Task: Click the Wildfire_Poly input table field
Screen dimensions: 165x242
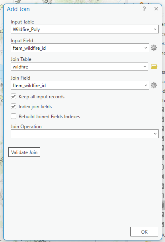Action: click(x=85, y=29)
